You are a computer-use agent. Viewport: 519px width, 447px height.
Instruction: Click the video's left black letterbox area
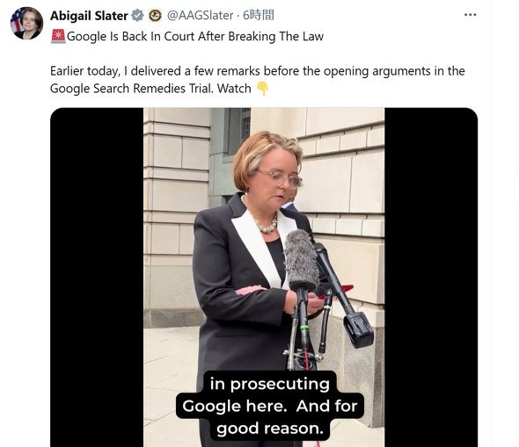[x=97, y=278]
